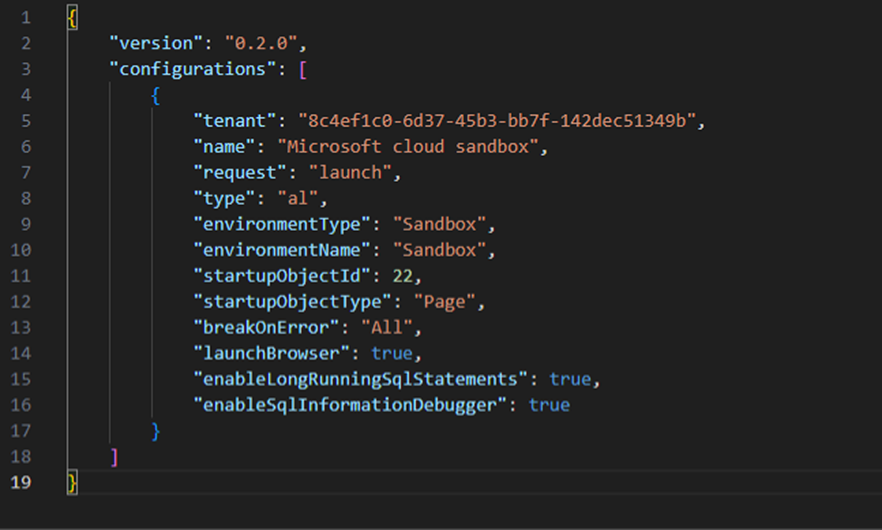The image size is (882, 530).
Task: Click the breakOnError "All" value
Action: pos(386,328)
